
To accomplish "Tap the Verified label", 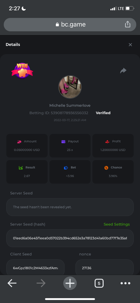I will coord(103,113).
